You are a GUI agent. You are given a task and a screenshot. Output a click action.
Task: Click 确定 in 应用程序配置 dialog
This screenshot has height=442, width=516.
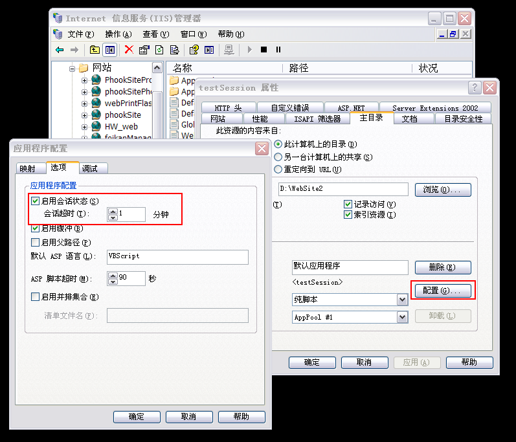click(x=137, y=417)
